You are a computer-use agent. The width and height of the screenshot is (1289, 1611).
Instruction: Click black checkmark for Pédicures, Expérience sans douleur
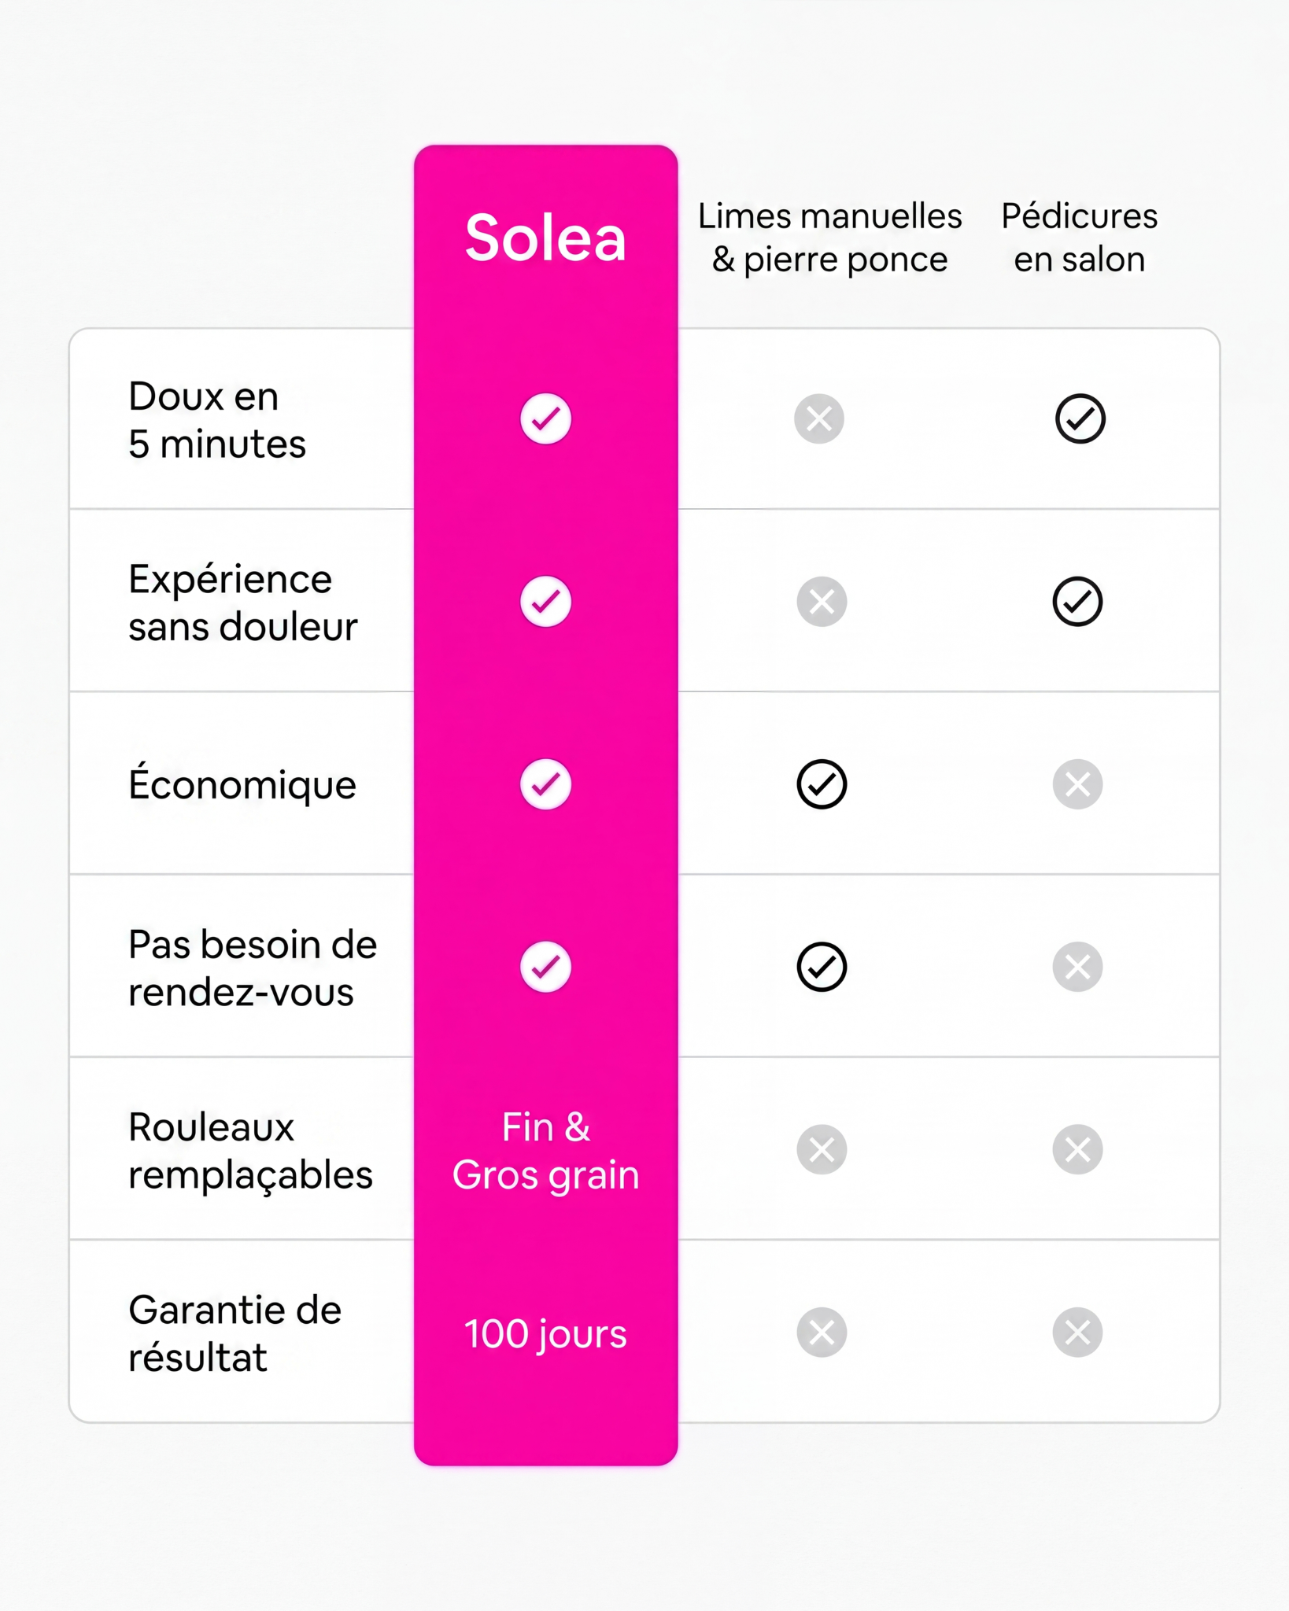(1077, 602)
